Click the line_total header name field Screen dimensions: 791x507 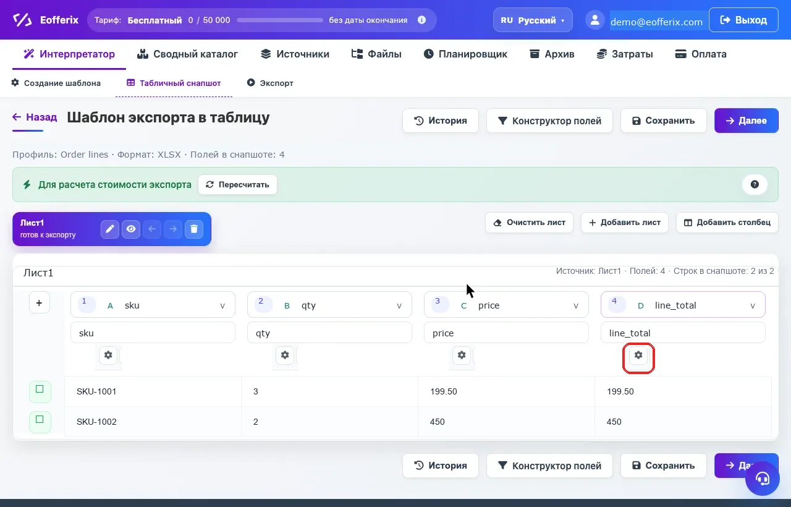pyautogui.click(x=683, y=333)
